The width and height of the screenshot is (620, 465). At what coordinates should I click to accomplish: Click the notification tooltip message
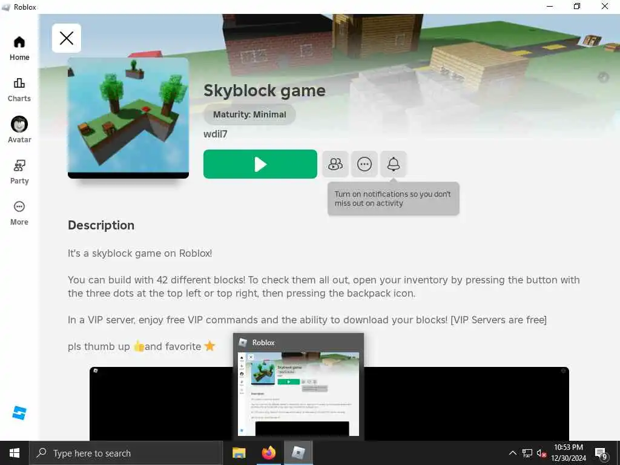tap(393, 199)
